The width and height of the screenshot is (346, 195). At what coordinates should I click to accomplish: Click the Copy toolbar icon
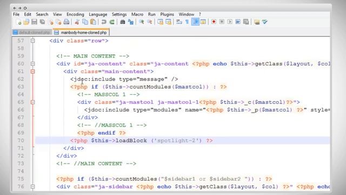tap(85, 22)
